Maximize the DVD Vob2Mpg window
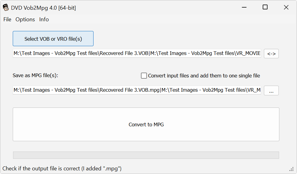 click(x=265, y=8)
